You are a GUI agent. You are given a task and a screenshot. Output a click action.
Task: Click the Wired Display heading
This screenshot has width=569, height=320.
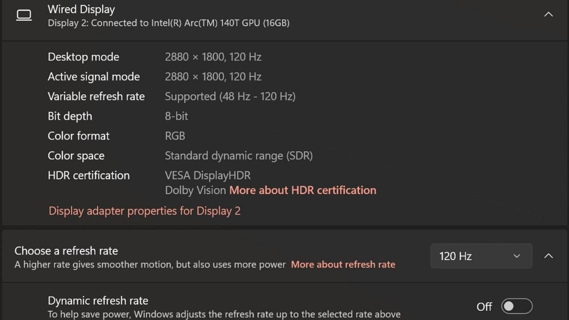pos(81,9)
